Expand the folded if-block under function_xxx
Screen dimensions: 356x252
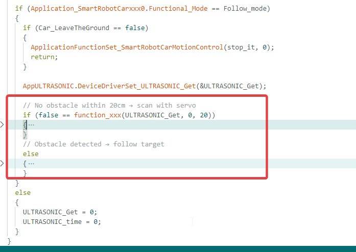[2, 124]
